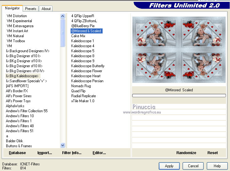The height and width of the screenshot is (171, 230).
Task: Click the scroll up arrow of category list
Action: point(63,16)
